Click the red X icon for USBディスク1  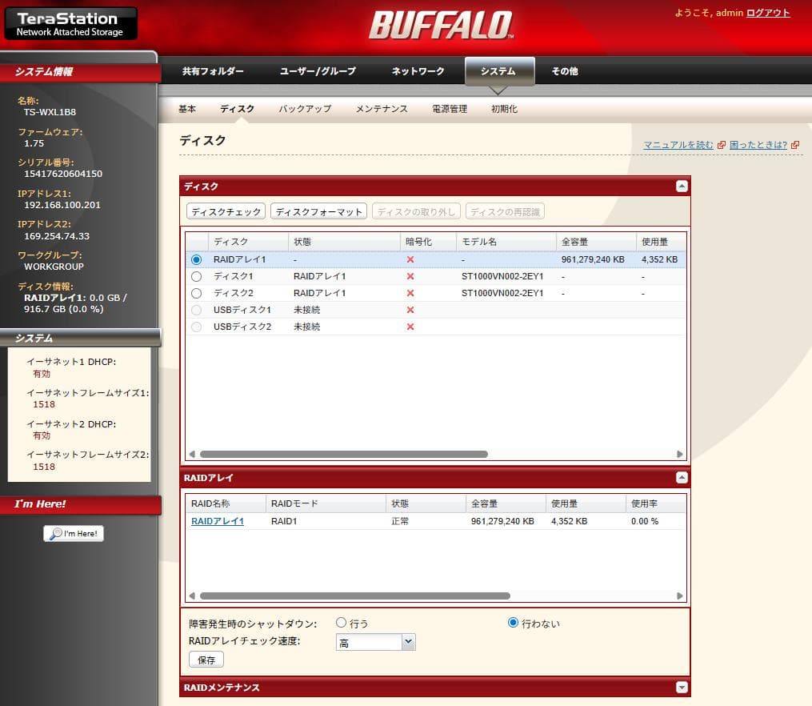click(x=410, y=310)
